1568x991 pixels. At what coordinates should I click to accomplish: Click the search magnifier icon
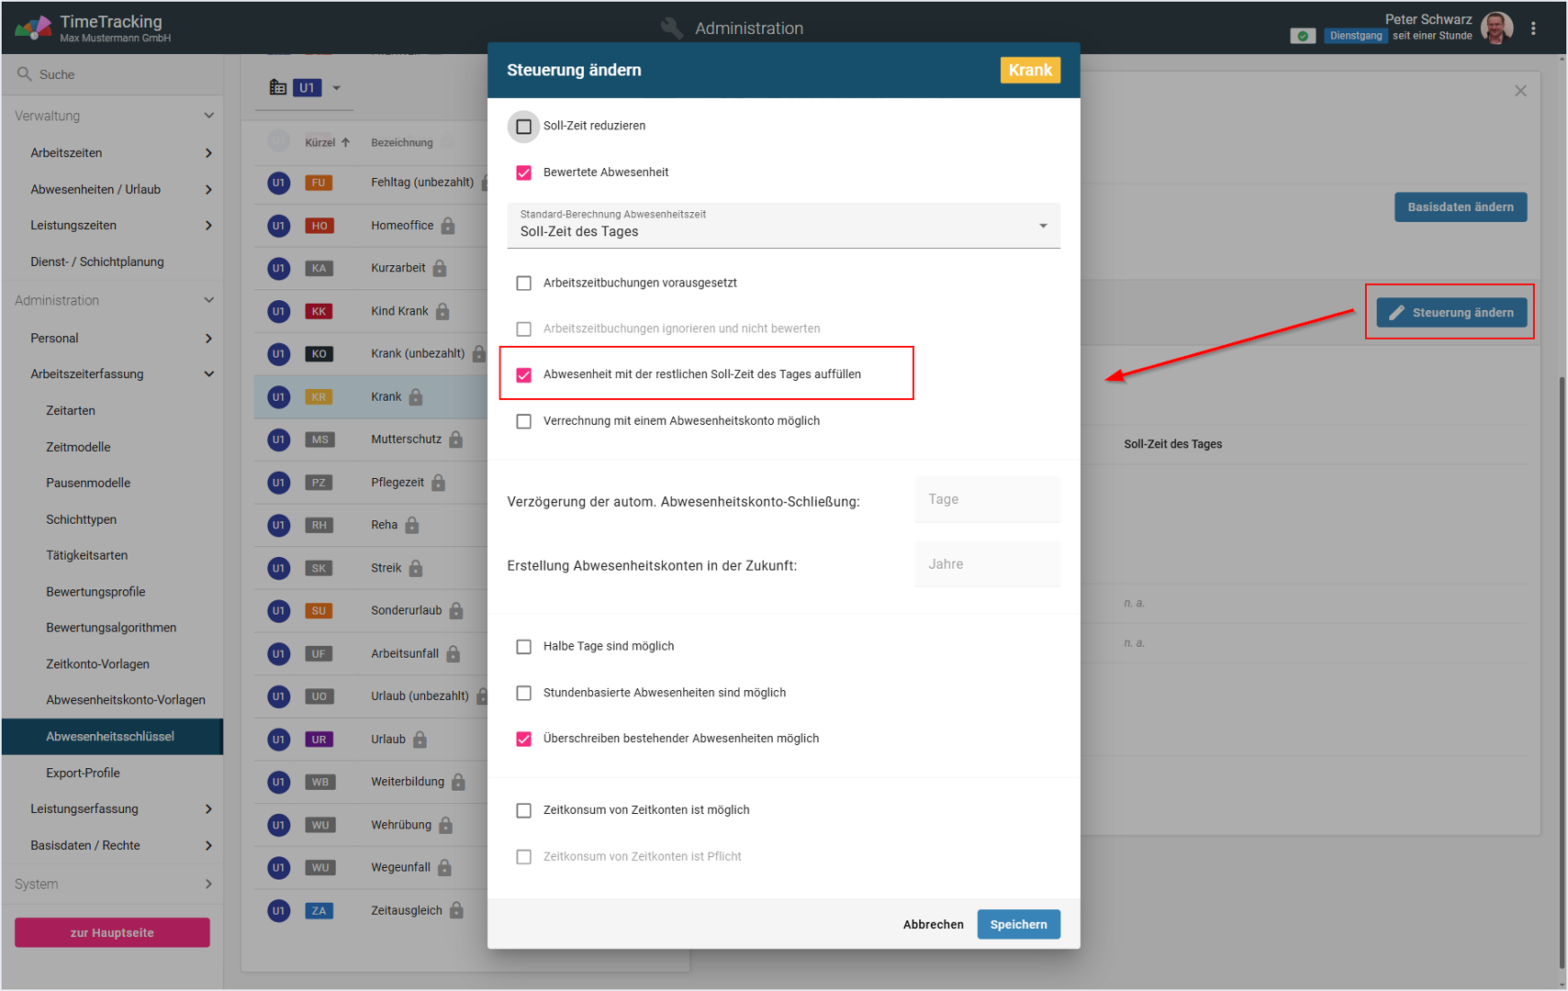click(x=24, y=74)
